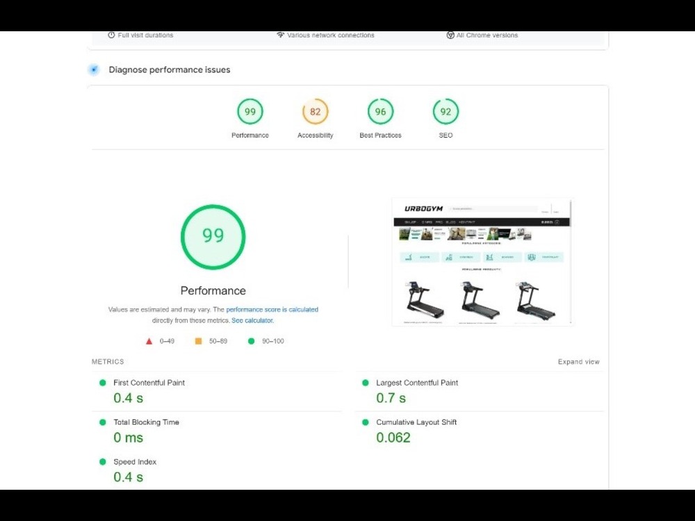Click the green dot beside Largest Contentful Paint
This screenshot has height=521, width=695.
tap(366, 383)
